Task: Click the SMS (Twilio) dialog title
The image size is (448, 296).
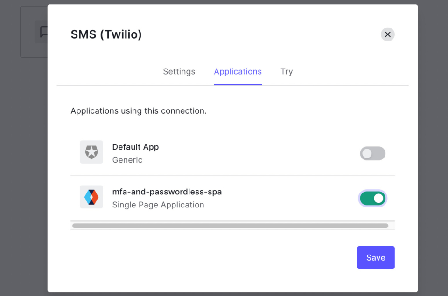Action: (x=106, y=34)
